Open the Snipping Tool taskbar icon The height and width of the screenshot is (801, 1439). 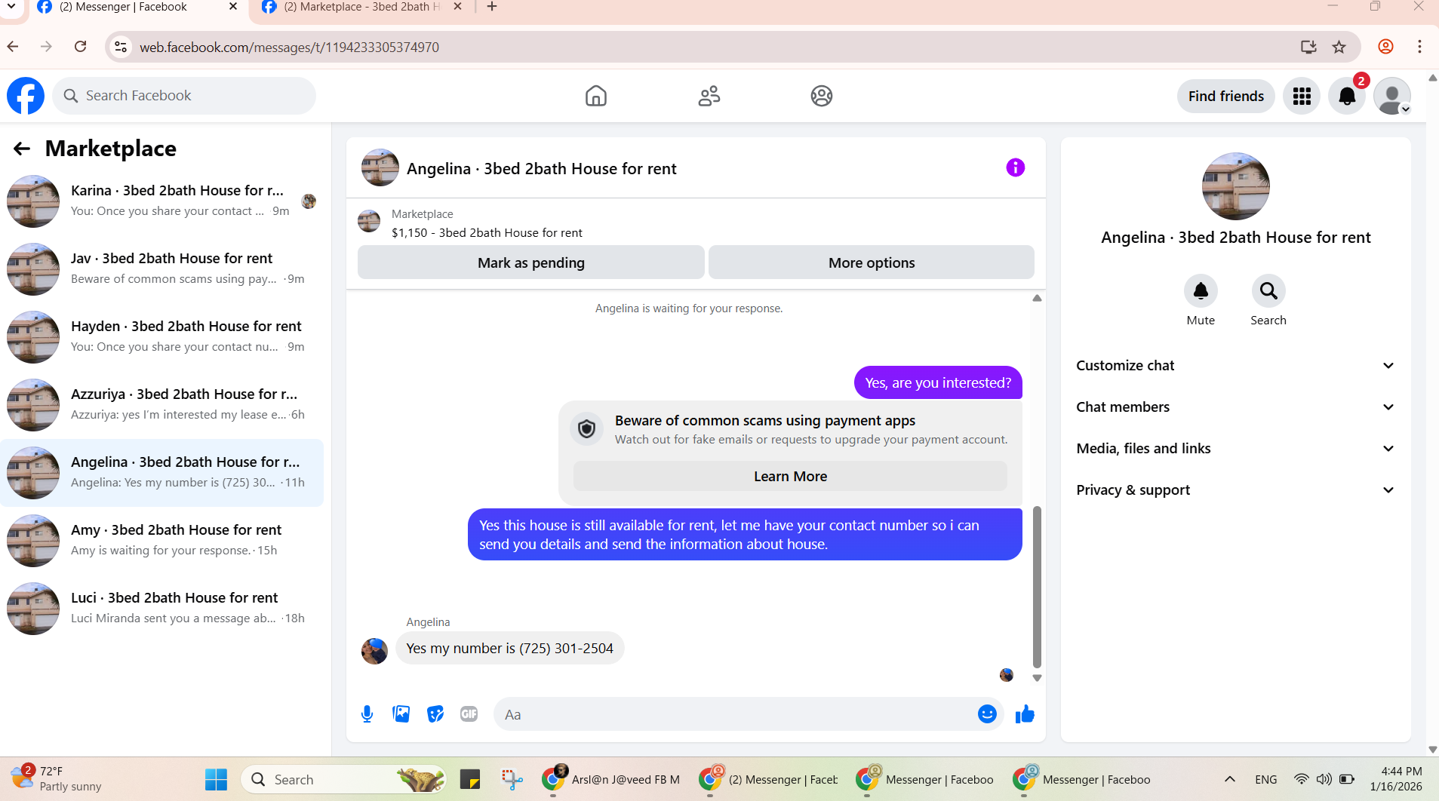[x=512, y=779]
